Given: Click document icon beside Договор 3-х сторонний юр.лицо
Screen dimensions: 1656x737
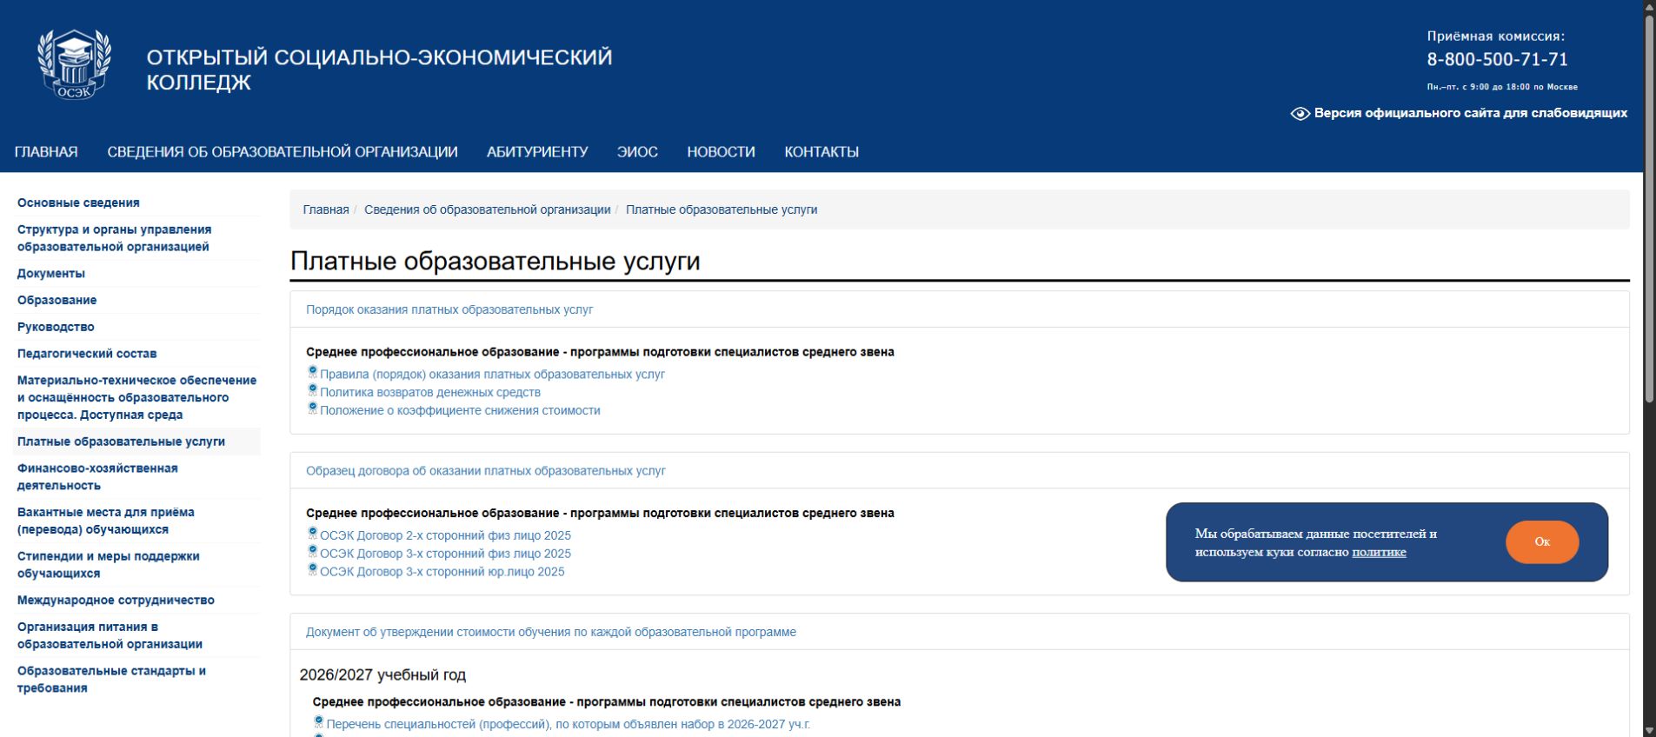Looking at the screenshot, I should [312, 569].
